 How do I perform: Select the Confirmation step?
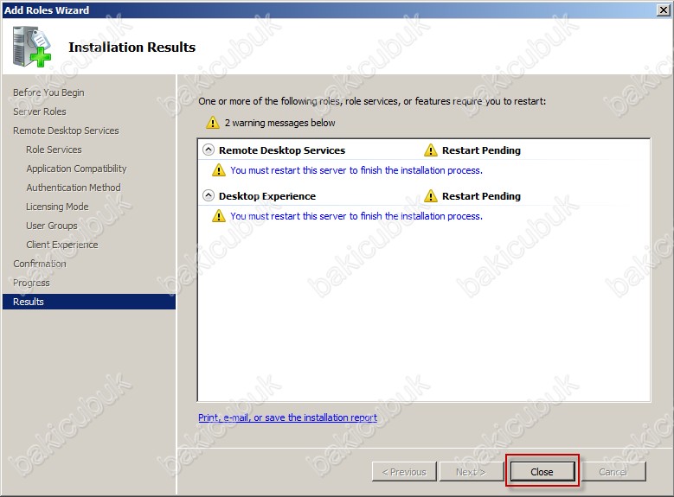(x=40, y=264)
